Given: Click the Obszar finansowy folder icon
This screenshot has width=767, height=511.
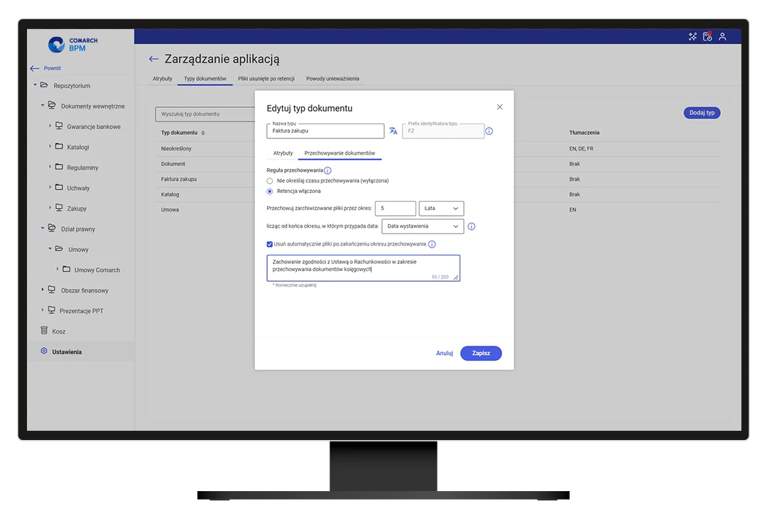Looking at the screenshot, I should pyautogui.click(x=51, y=290).
